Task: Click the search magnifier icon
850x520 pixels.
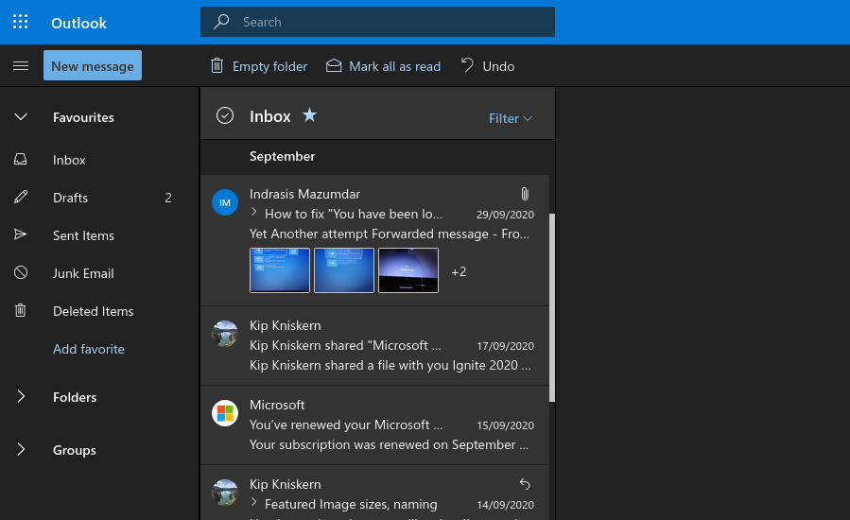Action: tap(221, 22)
